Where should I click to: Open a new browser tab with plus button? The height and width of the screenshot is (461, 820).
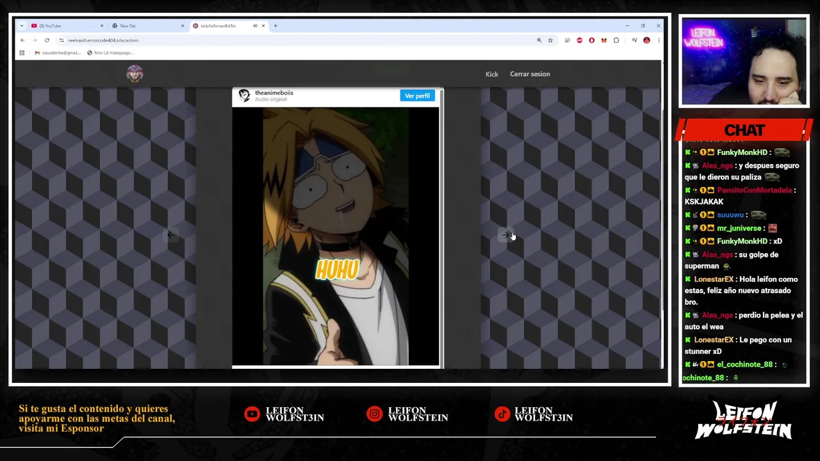tap(275, 26)
